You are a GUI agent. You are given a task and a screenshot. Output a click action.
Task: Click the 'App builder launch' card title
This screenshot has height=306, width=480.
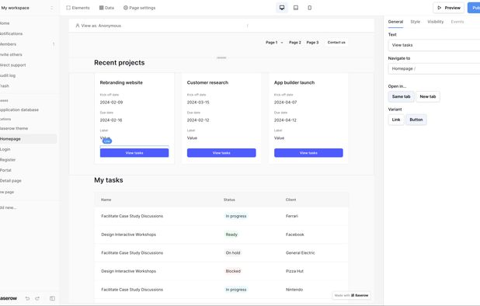[294, 82]
